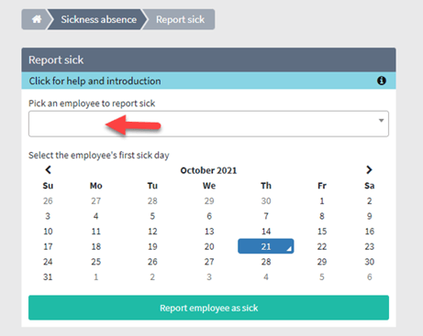Click the October 2021 month title
This screenshot has height=336, width=423.
click(208, 170)
